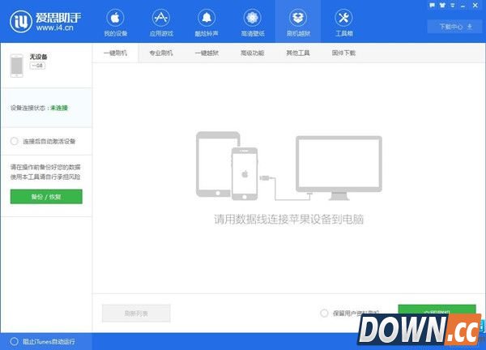486x350 pixels.
Task: Click 未连接 connection status text
Action: 59,108
